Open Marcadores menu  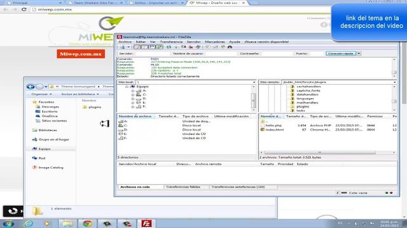pos(215,42)
